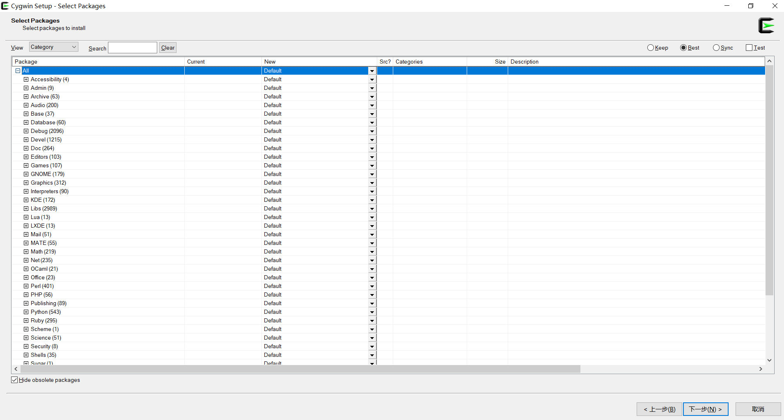The height and width of the screenshot is (420, 784).
Task: Open the Default dropdown for Games row
Action: (x=372, y=166)
